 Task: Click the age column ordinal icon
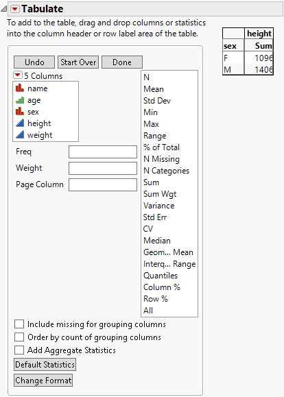pyautogui.click(x=20, y=100)
